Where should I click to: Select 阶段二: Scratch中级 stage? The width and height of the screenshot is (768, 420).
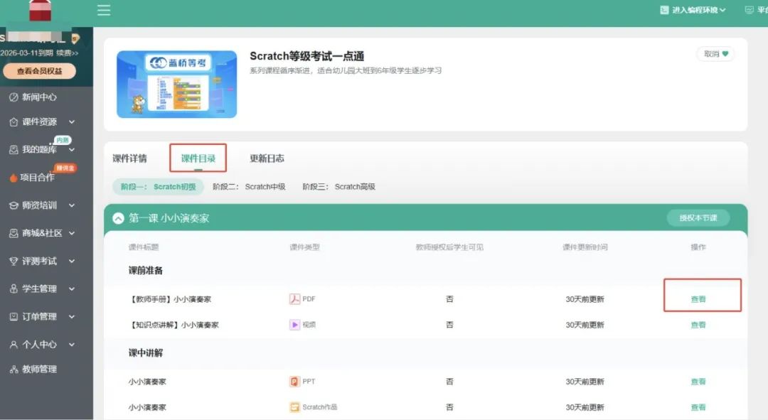[249, 186]
